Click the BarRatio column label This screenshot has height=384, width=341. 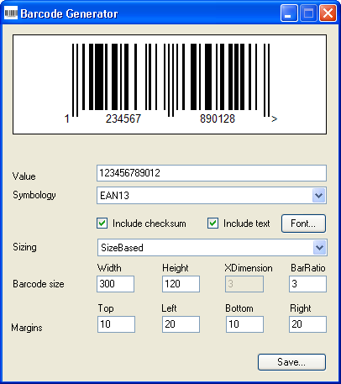pos(308,268)
